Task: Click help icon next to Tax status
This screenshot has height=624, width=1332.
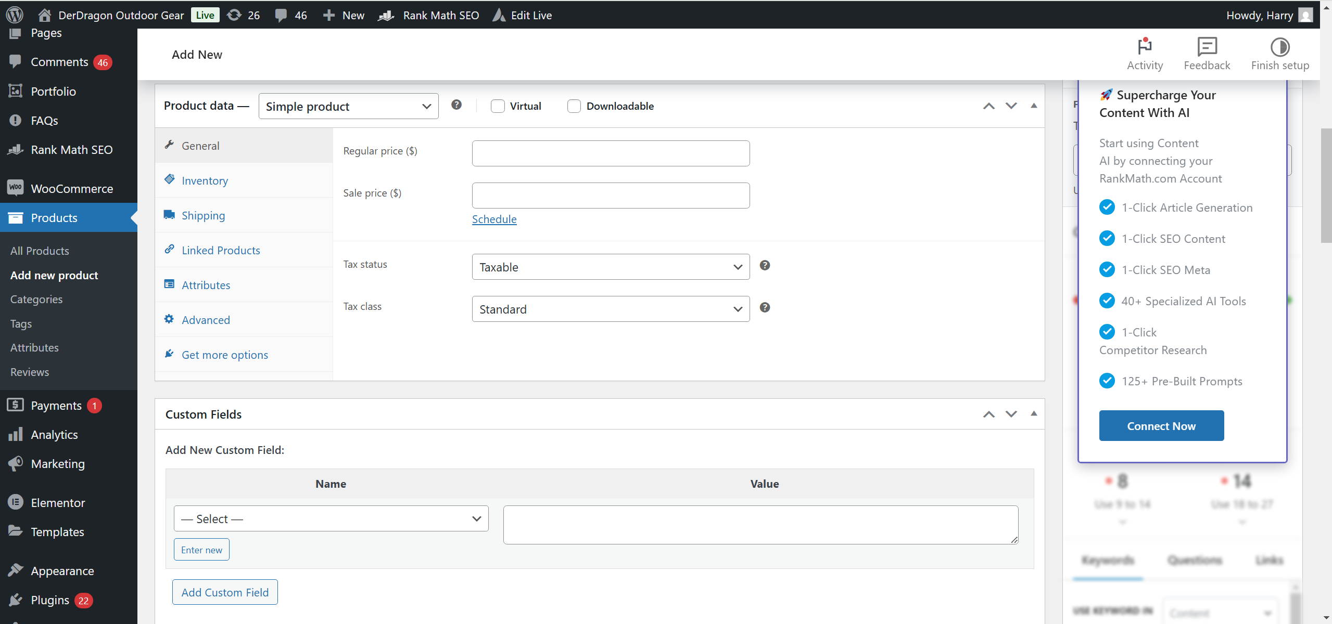Action: pyautogui.click(x=765, y=265)
